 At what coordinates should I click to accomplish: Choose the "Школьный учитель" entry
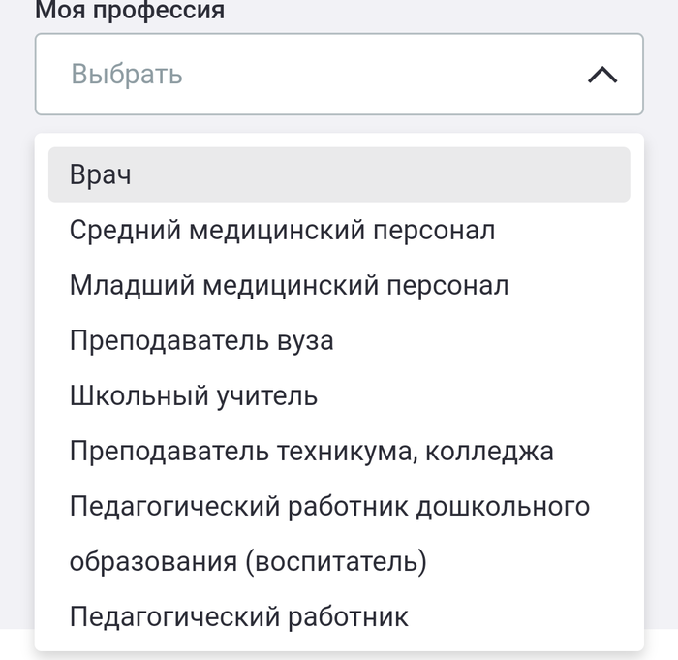[x=194, y=395]
